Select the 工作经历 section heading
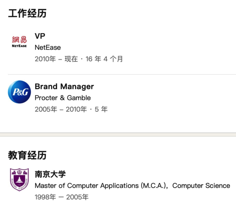The width and height of the screenshot is (236, 210). pos(27,13)
